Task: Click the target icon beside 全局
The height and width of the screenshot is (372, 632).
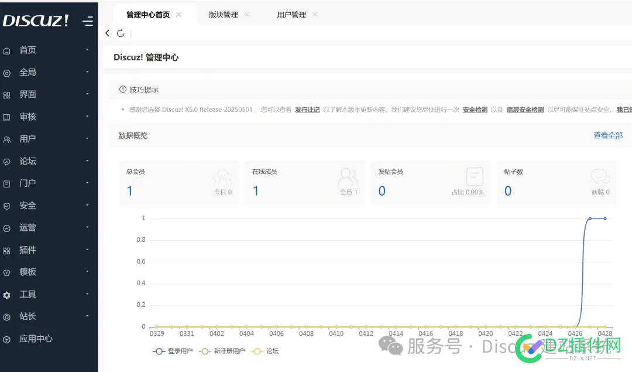Action: [7, 73]
